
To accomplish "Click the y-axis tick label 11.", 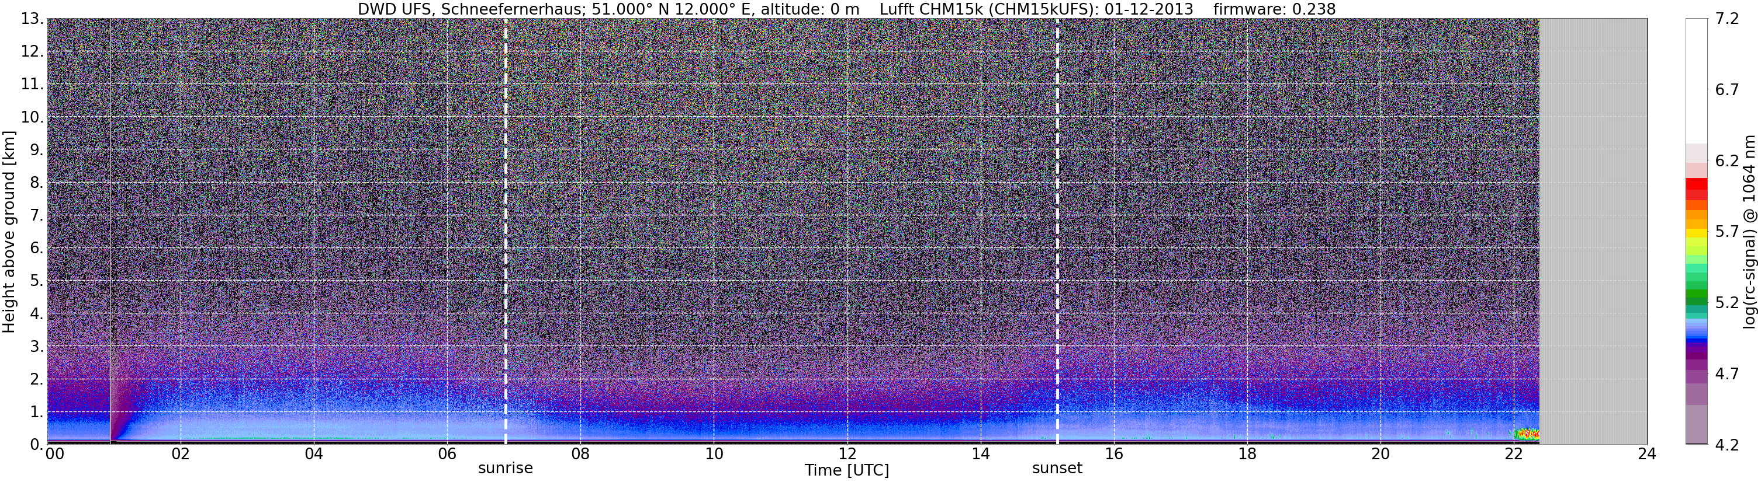I will [x=32, y=85].
